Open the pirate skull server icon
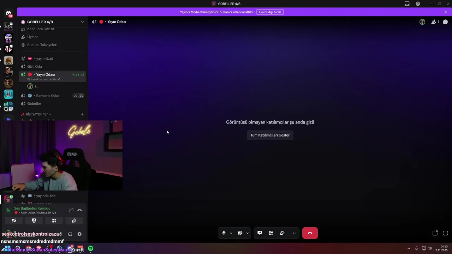The height and width of the screenshot is (254, 452). click(8, 83)
